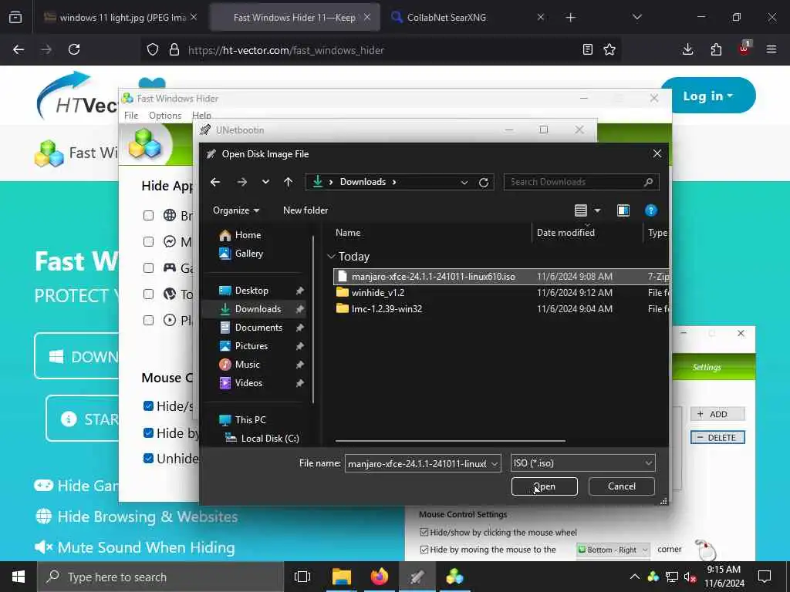Click the DELETE button in settings window
This screenshot has height=592, width=790.
[x=717, y=438]
